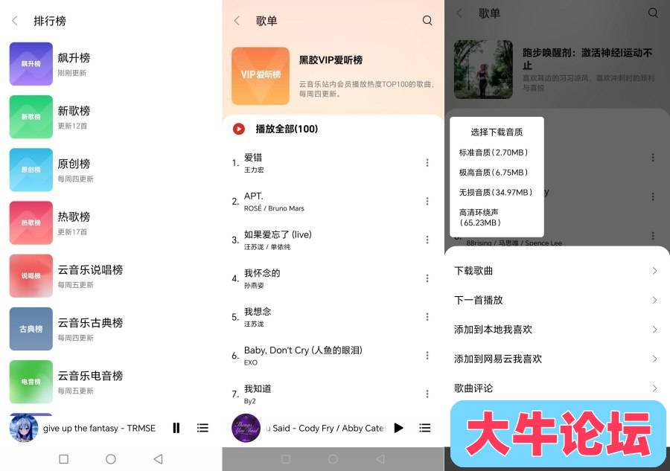Tap album art of Cody Fry track
The height and width of the screenshot is (471, 670).
pos(246,428)
